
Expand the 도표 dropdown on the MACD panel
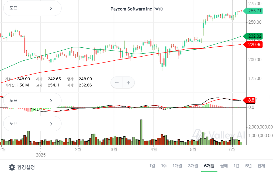pos(32,100)
